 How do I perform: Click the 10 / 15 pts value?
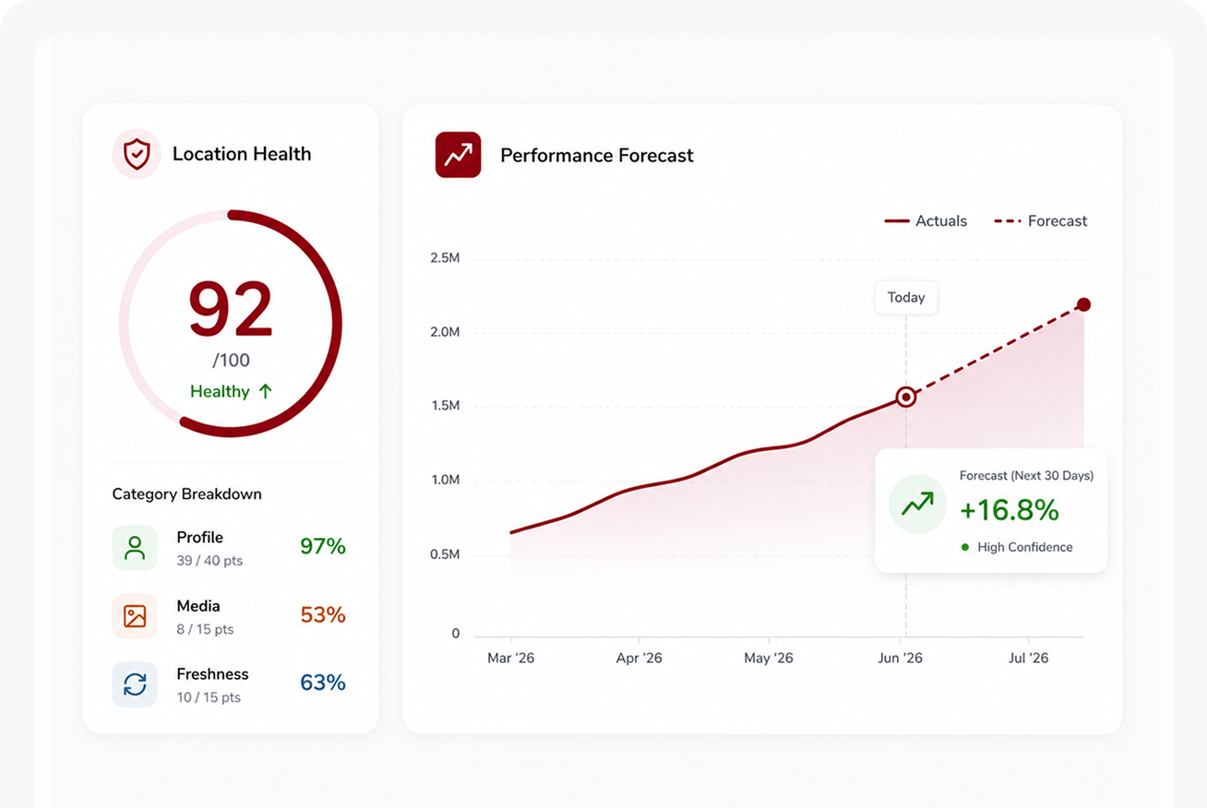point(209,697)
